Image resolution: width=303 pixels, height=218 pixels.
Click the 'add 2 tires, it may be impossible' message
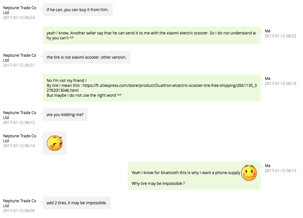(77, 203)
